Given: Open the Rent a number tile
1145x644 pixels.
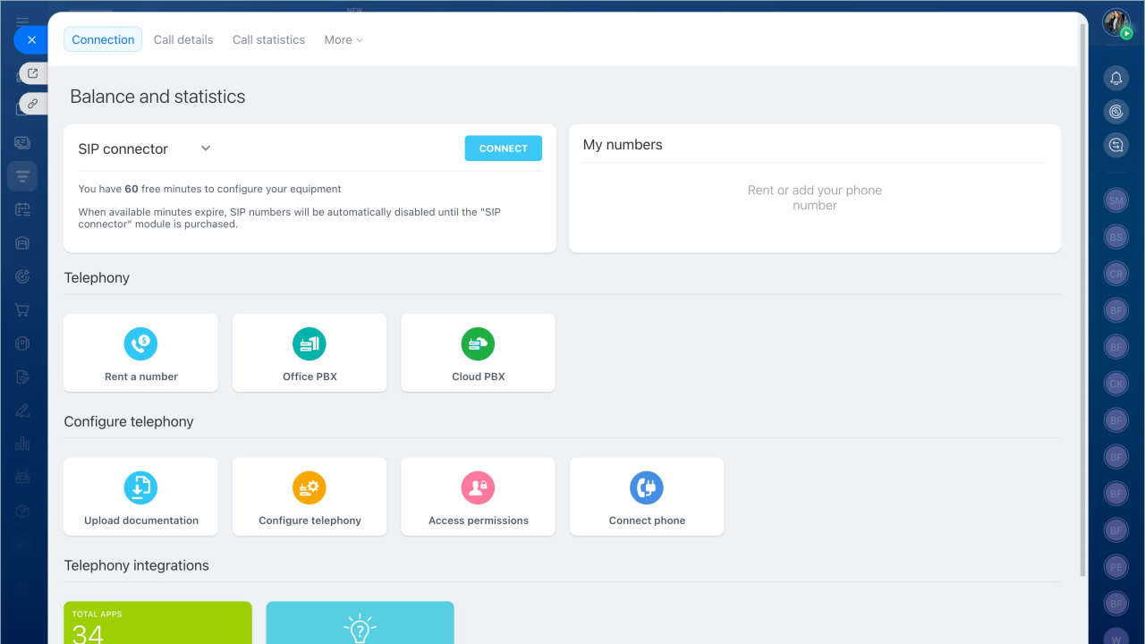Looking at the screenshot, I should 140,352.
